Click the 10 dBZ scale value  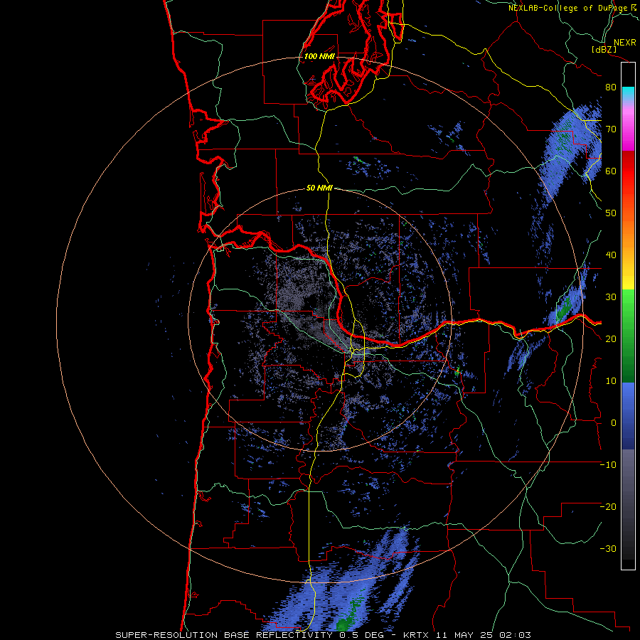pyautogui.click(x=611, y=381)
